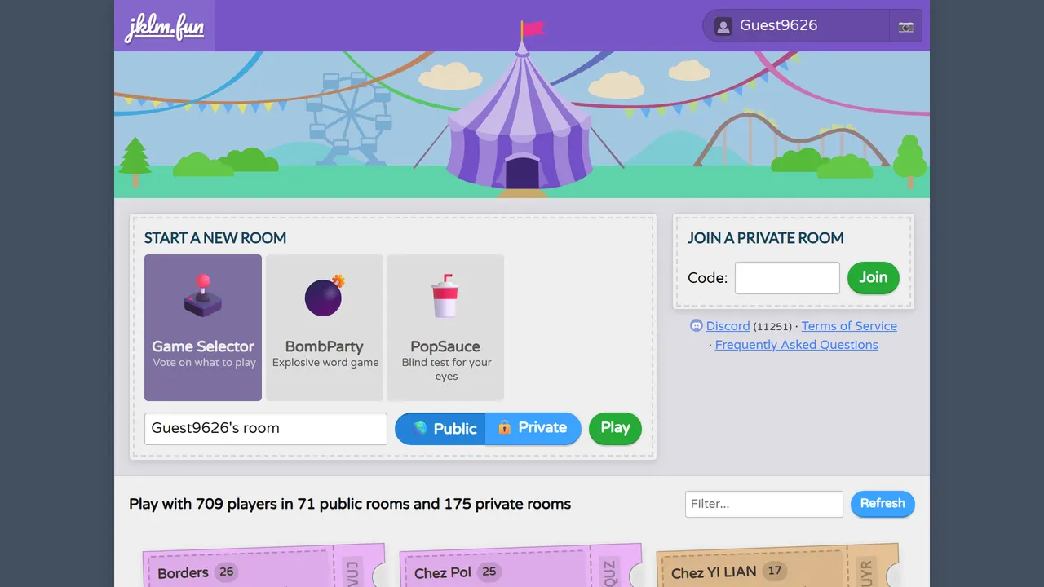Select the Game Selector card
This screenshot has height=587, width=1044.
point(203,328)
